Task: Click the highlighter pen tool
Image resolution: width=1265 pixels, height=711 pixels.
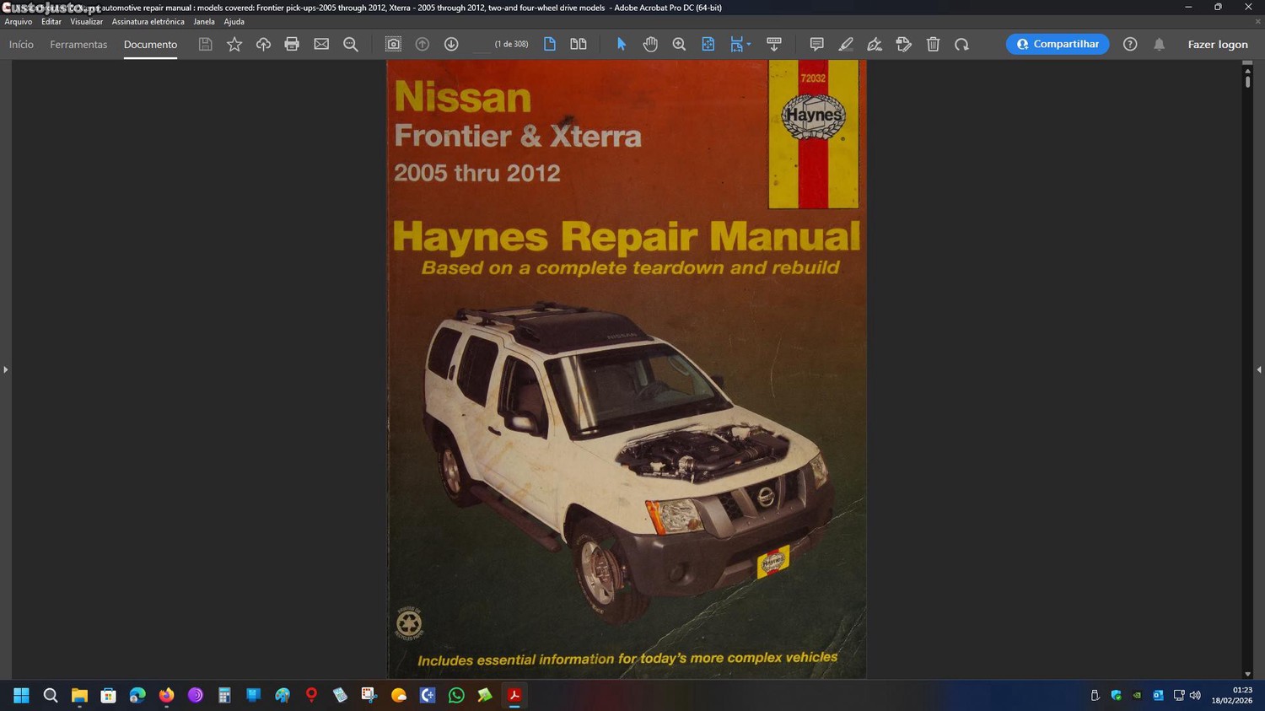Action: pos(846,44)
